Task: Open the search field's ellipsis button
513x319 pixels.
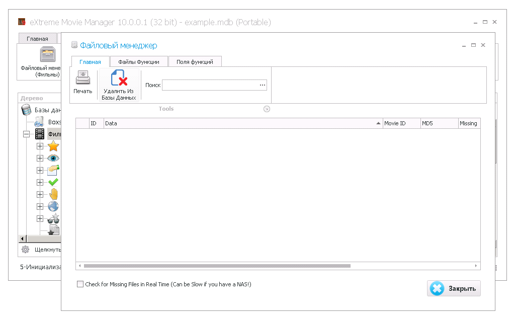Action: (x=263, y=85)
